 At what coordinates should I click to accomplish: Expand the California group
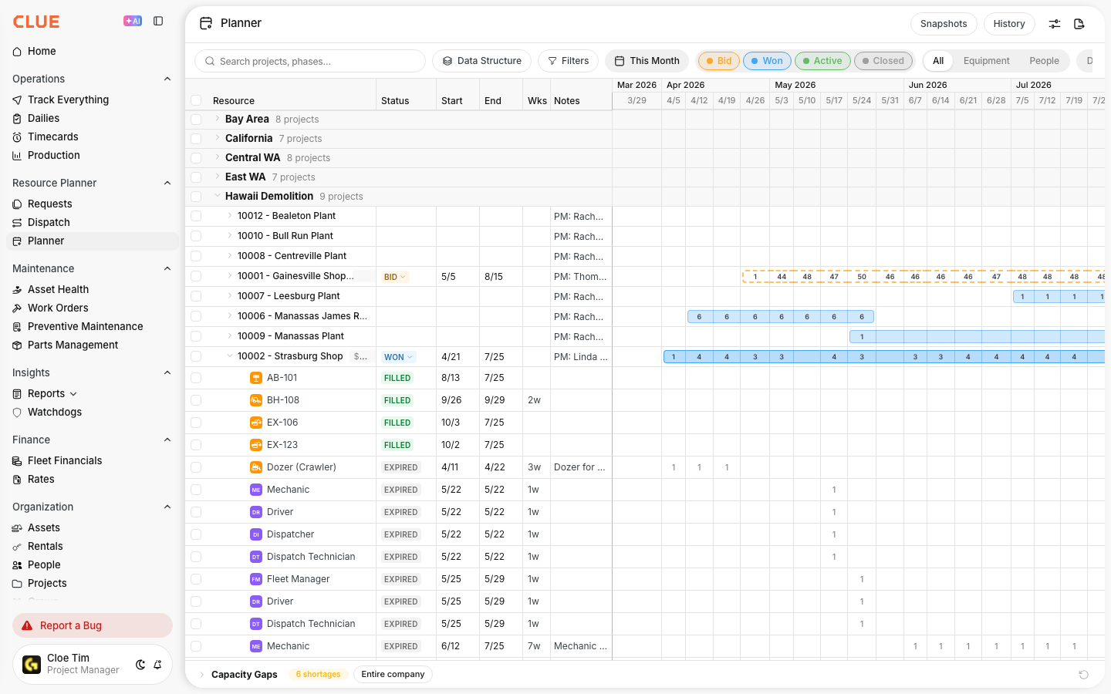(x=218, y=138)
